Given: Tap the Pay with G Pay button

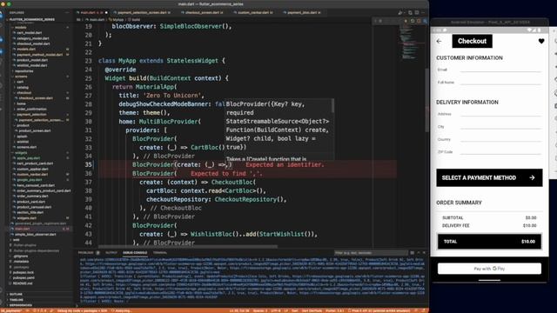Looking at the screenshot, I should [x=489, y=269].
